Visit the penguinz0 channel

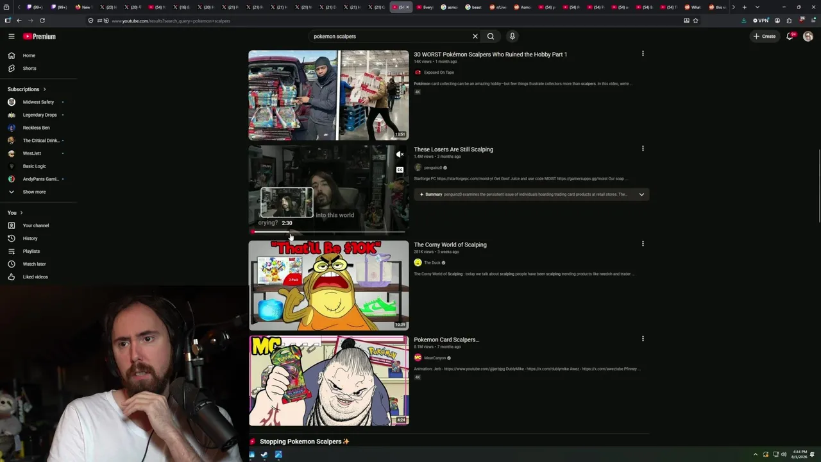433,168
